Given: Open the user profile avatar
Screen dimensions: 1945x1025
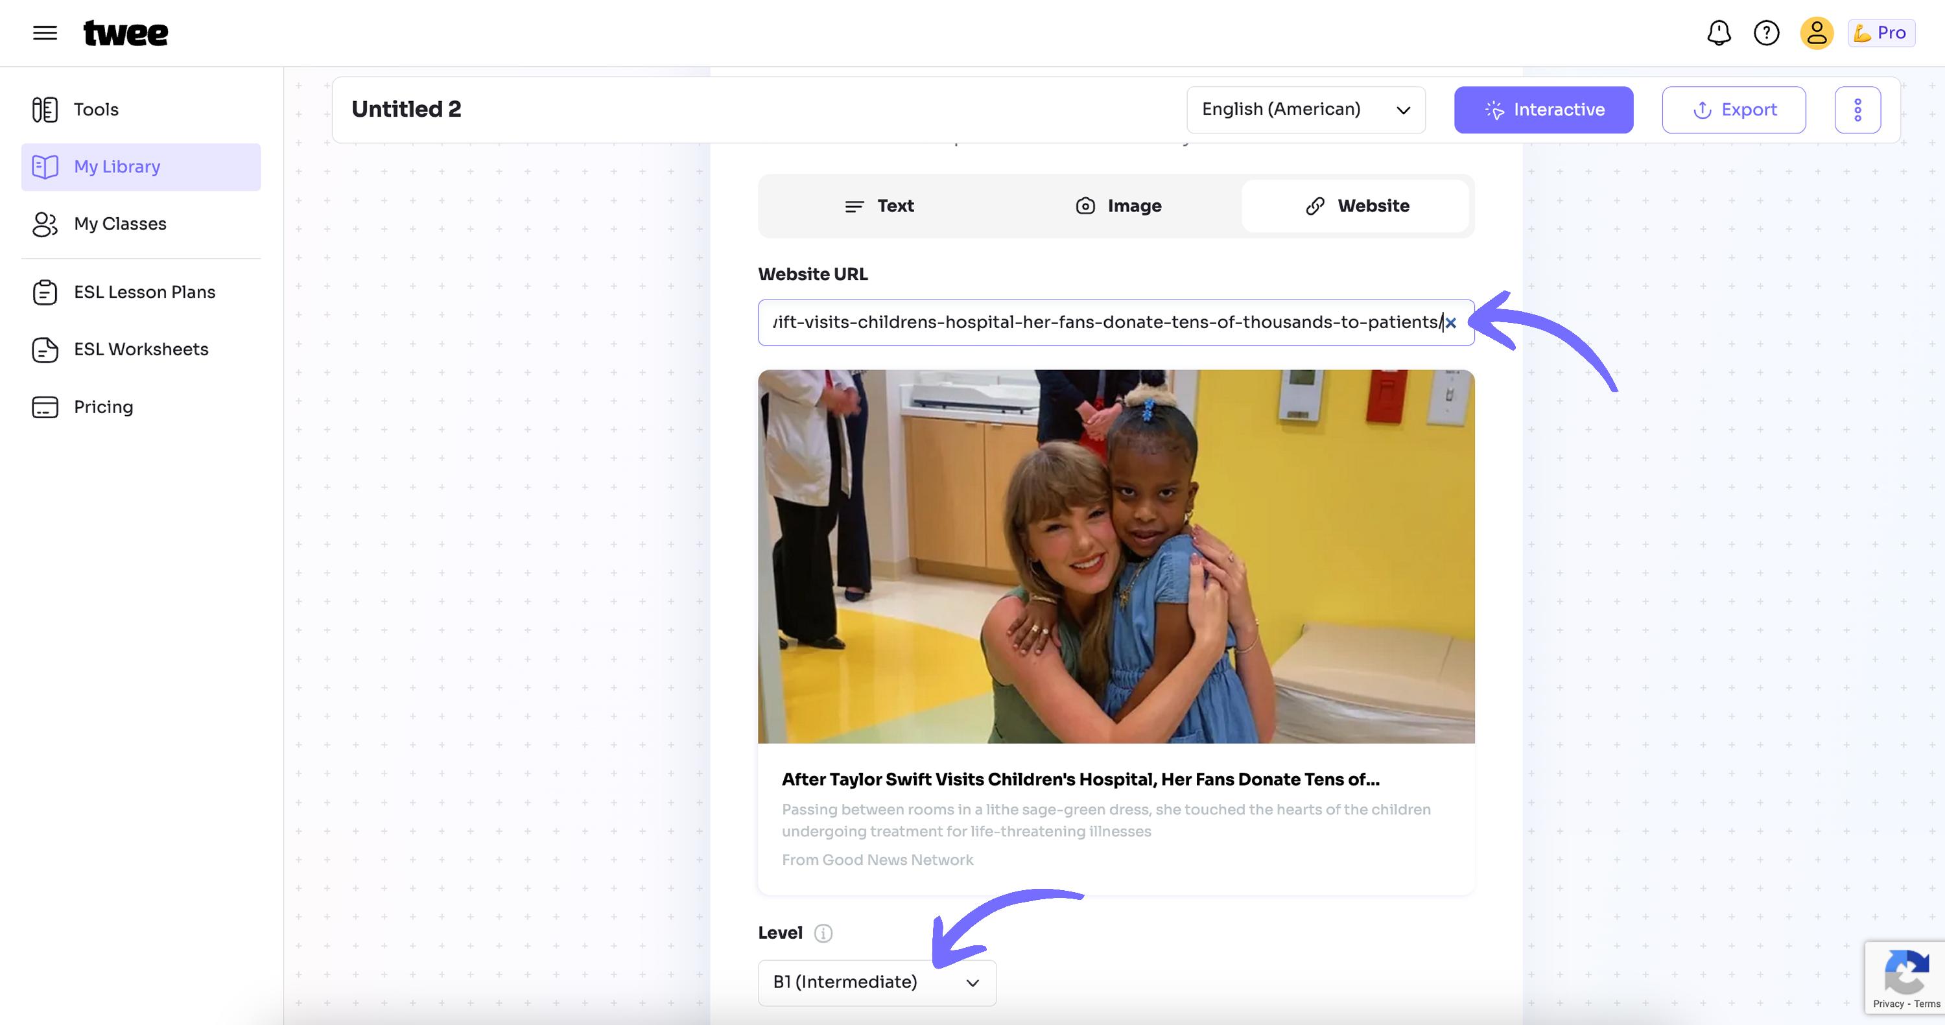Looking at the screenshot, I should tap(1817, 32).
